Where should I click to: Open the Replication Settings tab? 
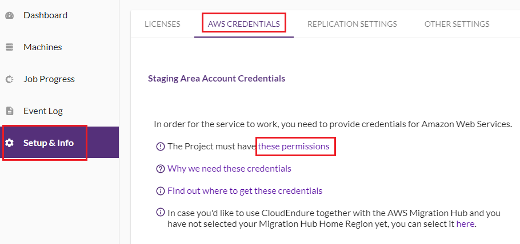tap(352, 24)
